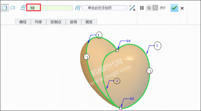Expand the 选项 tab panel

[74, 22]
